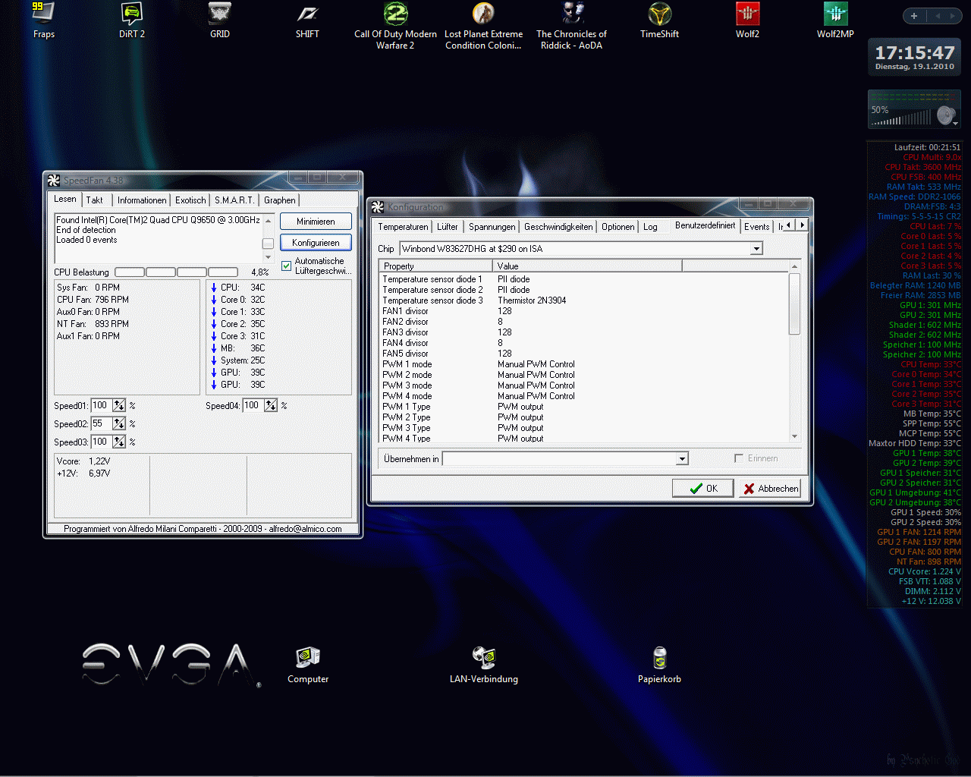
Task: Switch to the Exotisch tab
Action: (190, 200)
